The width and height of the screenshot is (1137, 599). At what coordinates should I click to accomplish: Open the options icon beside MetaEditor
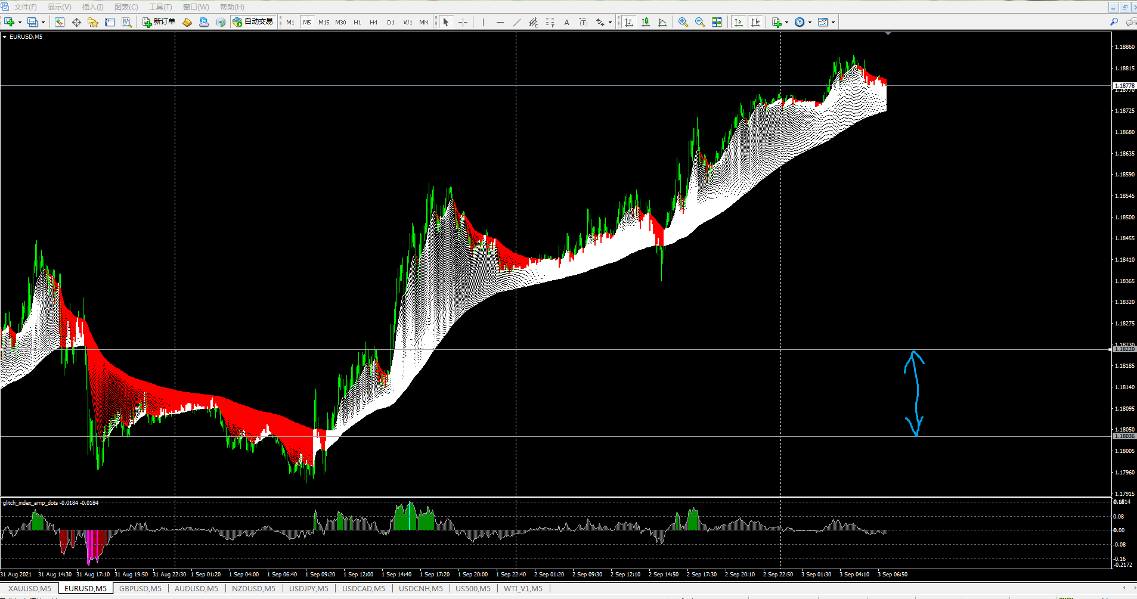tap(204, 22)
